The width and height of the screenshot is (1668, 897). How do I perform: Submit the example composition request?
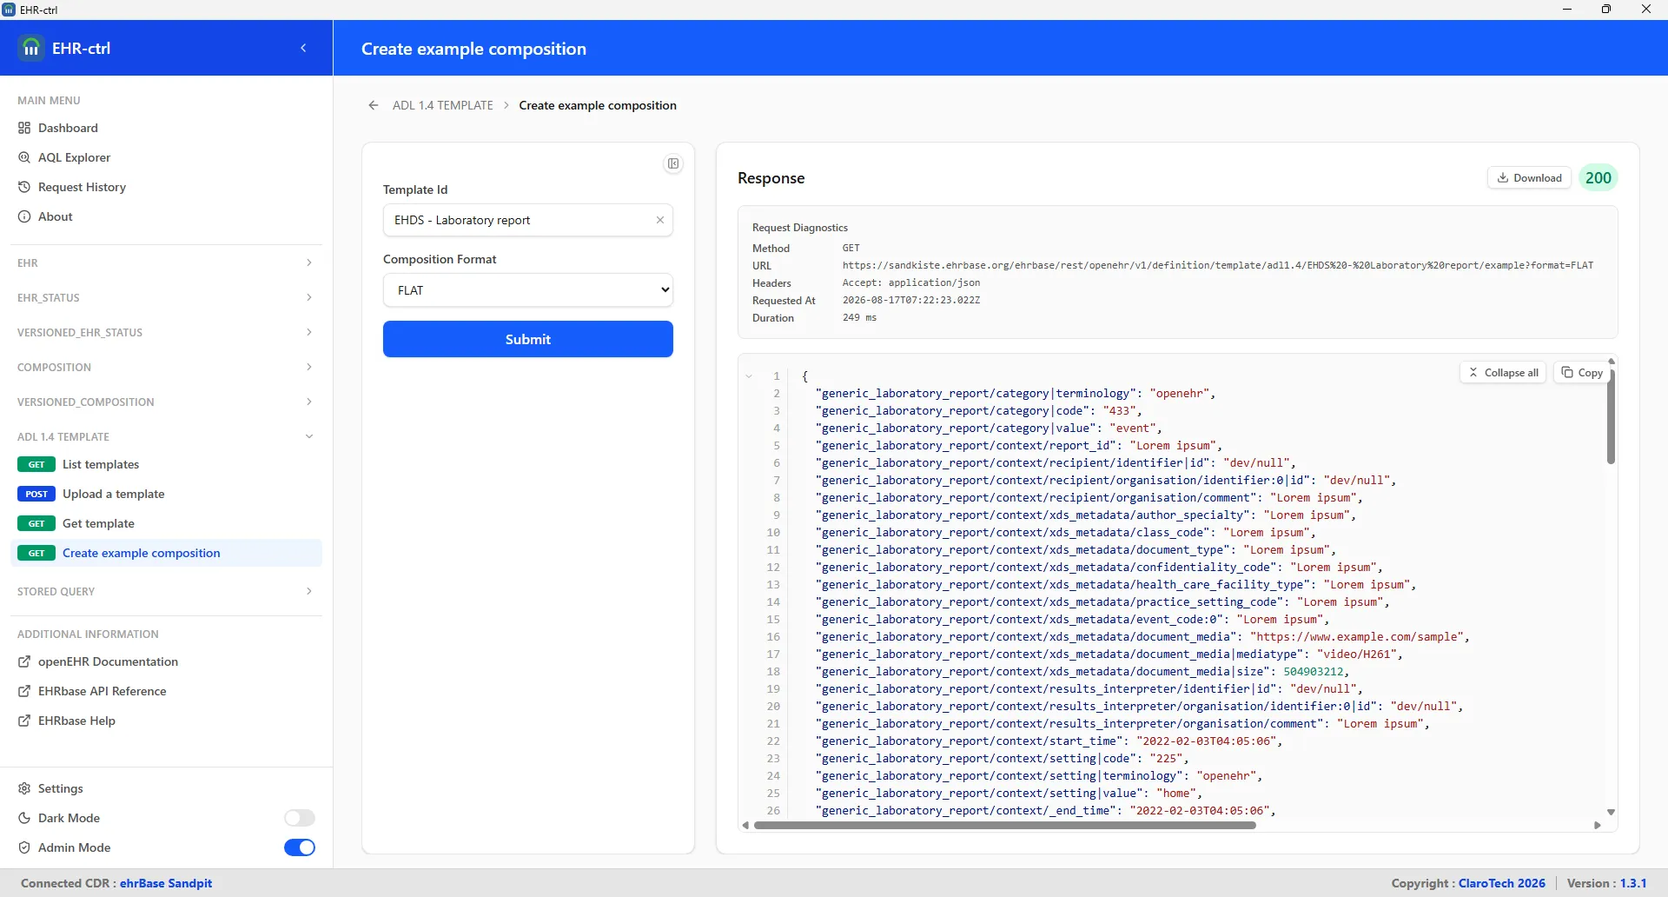[x=528, y=339]
